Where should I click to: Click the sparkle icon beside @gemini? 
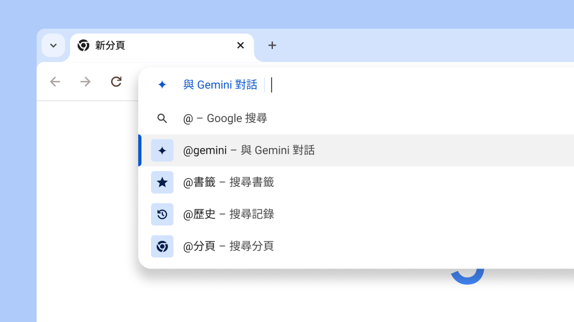(x=162, y=150)
